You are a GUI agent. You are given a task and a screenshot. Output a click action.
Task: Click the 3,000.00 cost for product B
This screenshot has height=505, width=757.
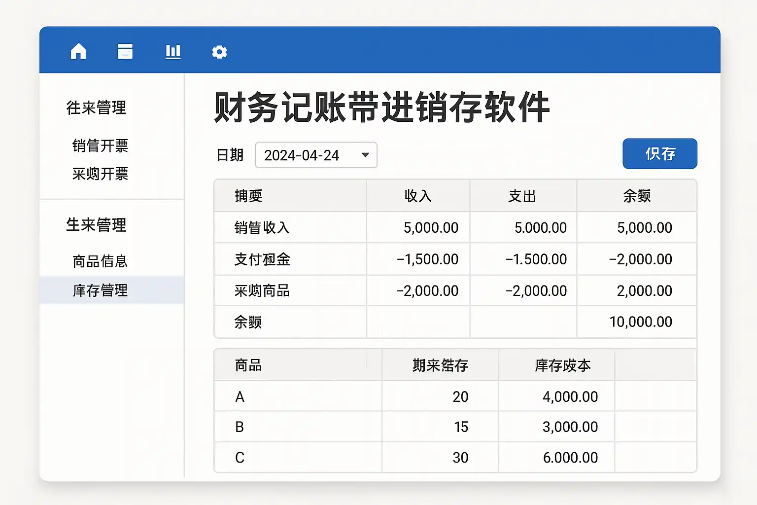coord(570,427)
